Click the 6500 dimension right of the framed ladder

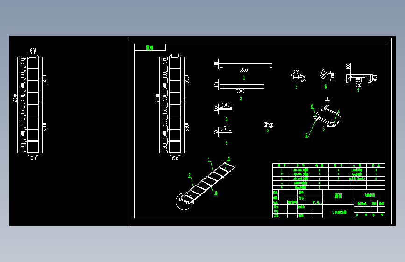(x=187, y=127)
